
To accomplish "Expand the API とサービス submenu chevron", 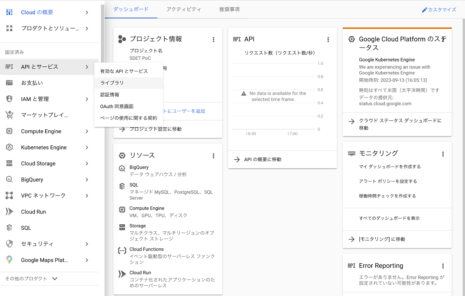I will 87,67.
